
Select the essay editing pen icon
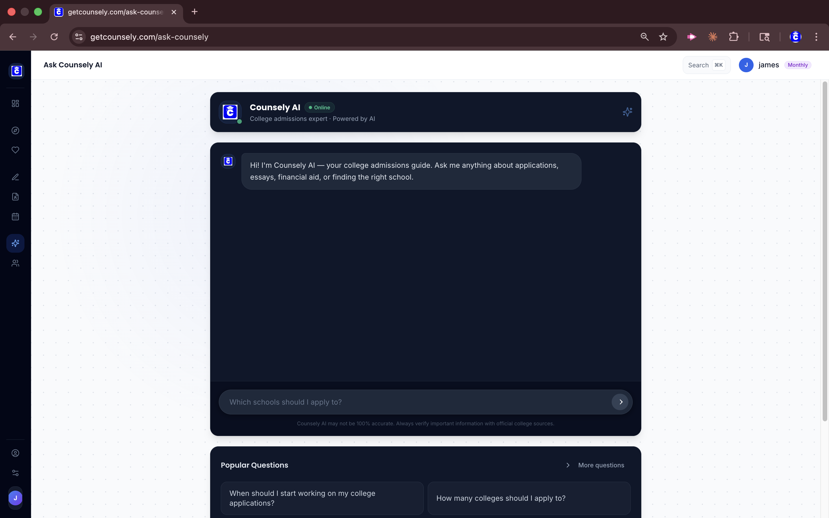tap(15, 177)
